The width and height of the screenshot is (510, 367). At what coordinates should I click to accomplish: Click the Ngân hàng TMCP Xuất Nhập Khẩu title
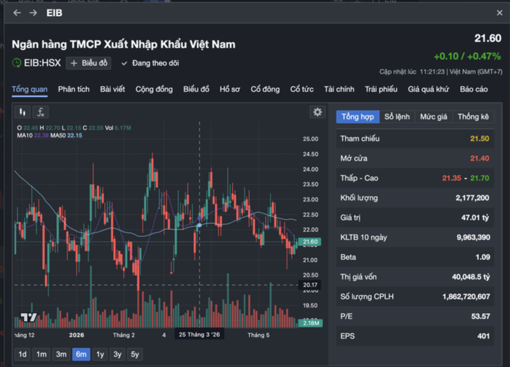123,44
